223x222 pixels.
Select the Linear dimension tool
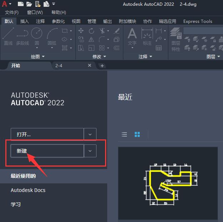(159, 31)
